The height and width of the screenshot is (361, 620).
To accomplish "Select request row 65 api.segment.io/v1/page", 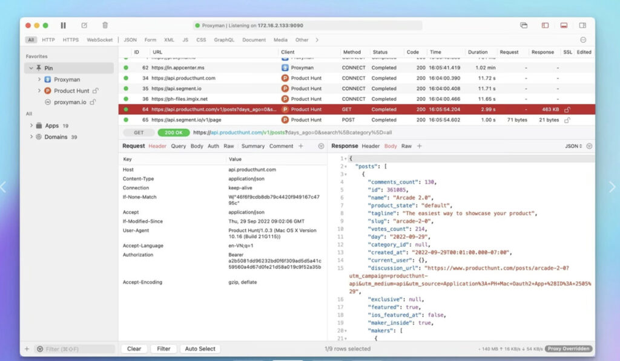I will [357, 120].
